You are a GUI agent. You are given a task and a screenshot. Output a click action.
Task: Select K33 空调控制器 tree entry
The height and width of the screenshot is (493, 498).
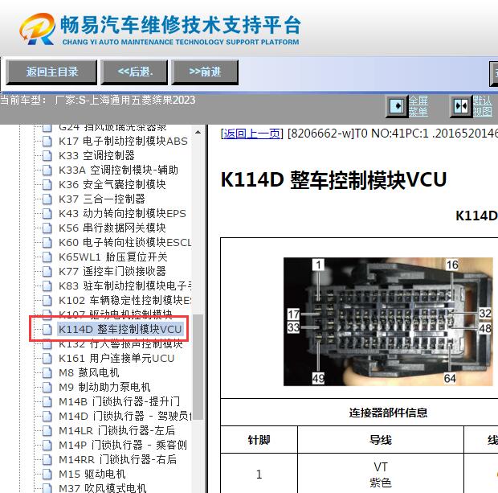pyautogui.click(x=96, y=155)
